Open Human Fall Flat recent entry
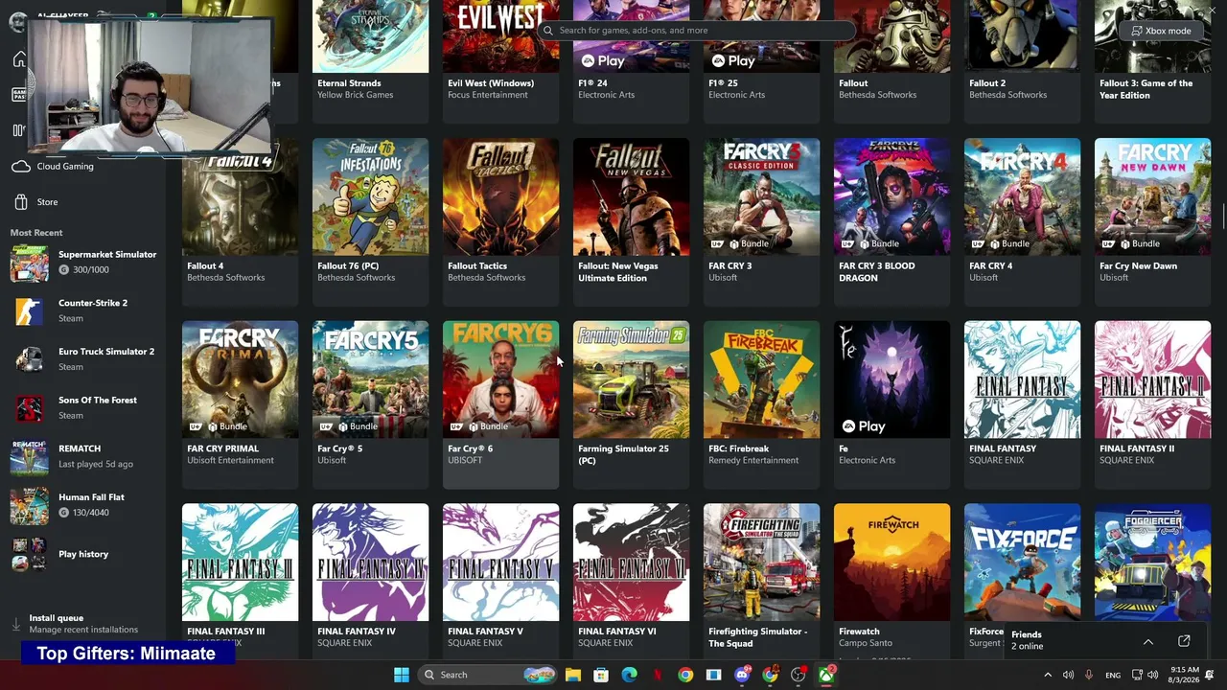Viewport: 1227px width, 690px height. click(x=83, y=505)
